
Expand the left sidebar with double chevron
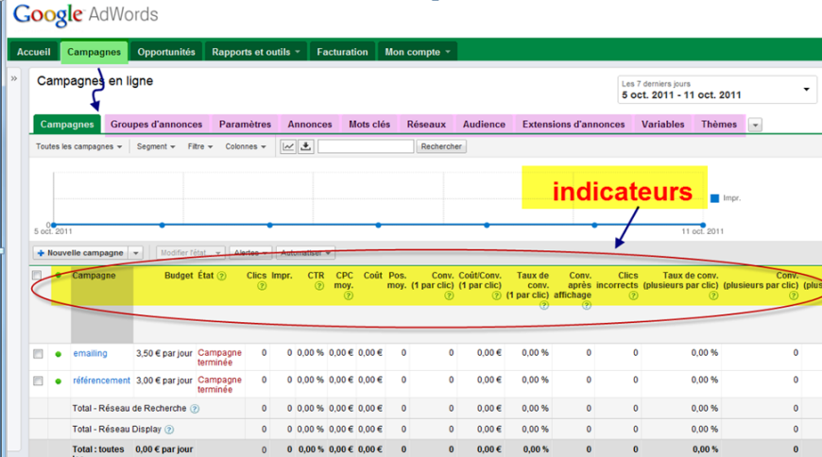14,78
